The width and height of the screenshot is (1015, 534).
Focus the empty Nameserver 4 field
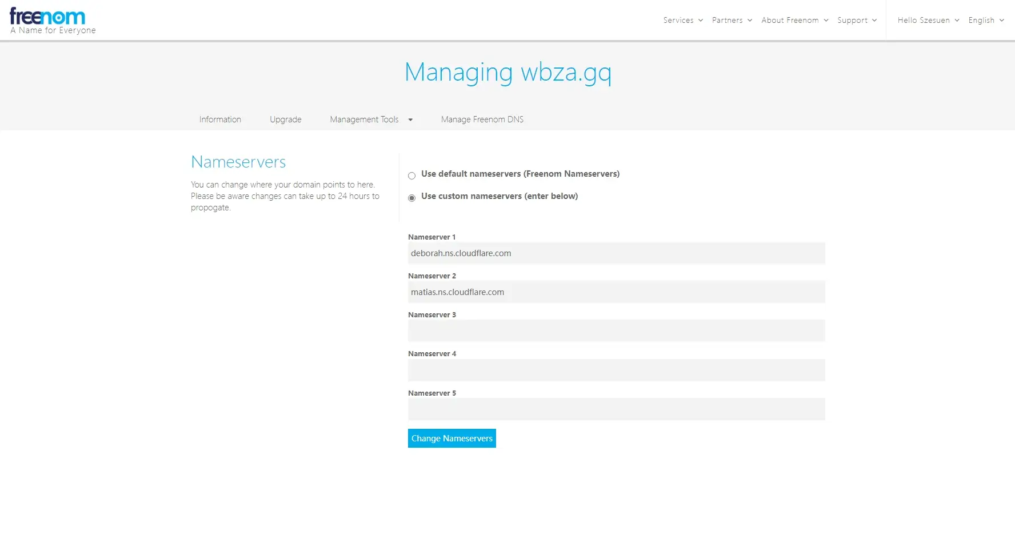(616, 370)
